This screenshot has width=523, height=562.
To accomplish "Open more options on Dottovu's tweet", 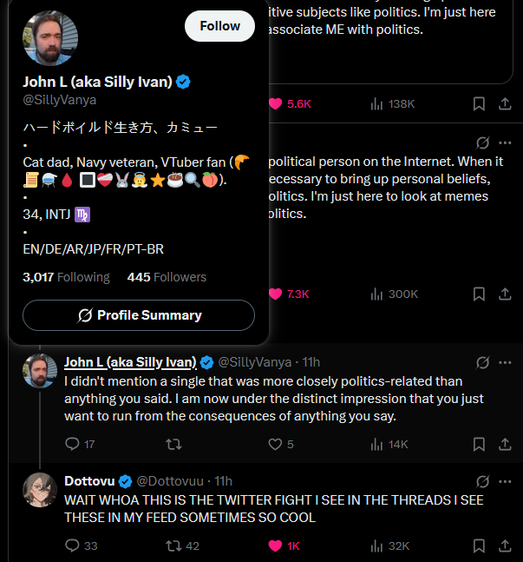I will pos(505,480).
